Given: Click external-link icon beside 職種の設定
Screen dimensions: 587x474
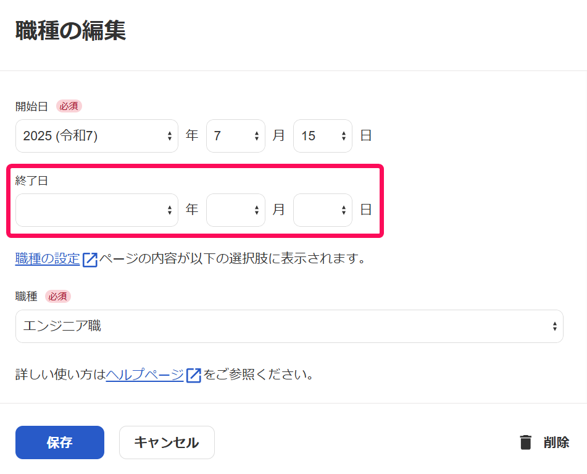Looking at the screenshot, I should [x=90, y=260].
